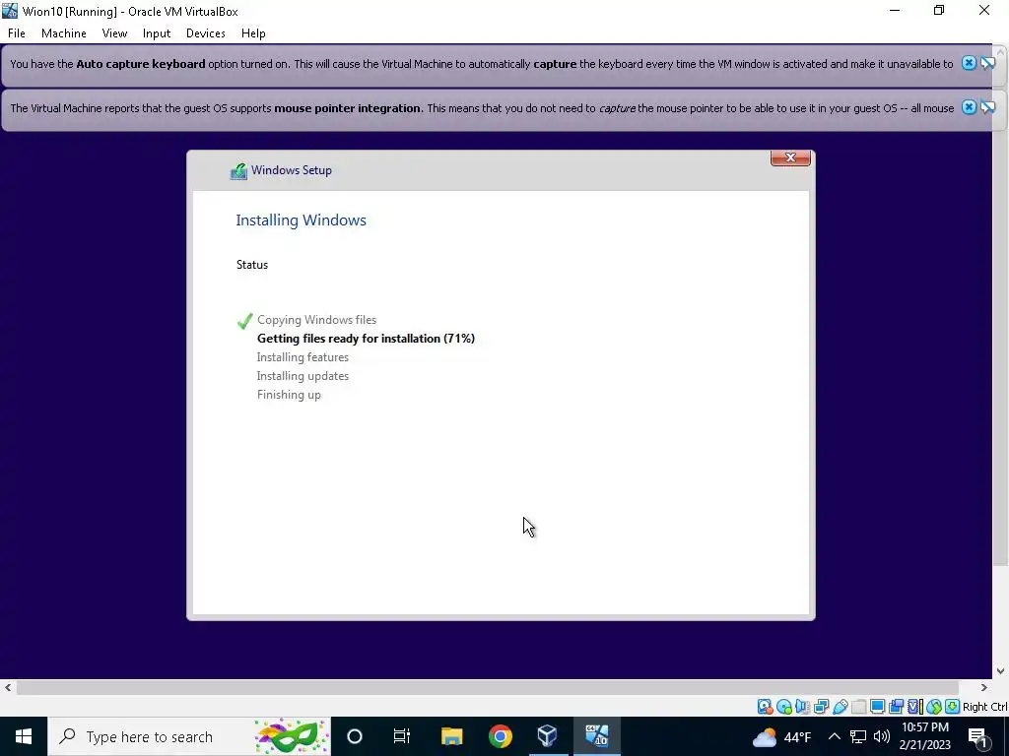Open Google Chrome from the taskbar
This screenshot has height=756, width=1009.
(500, 736)
